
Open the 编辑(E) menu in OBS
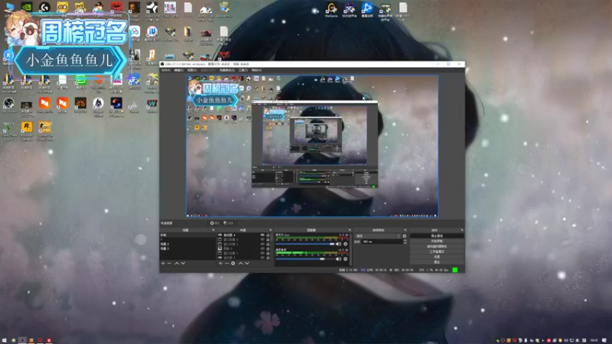[x=179, y=70]
